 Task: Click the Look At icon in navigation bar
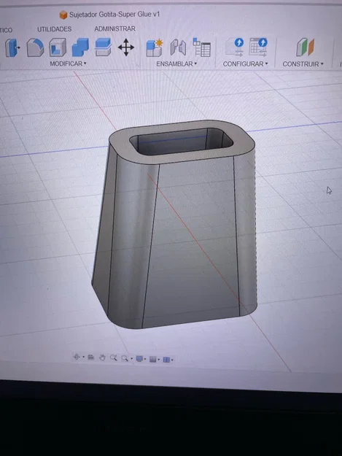pyautogui.click(x=91, y=358)
